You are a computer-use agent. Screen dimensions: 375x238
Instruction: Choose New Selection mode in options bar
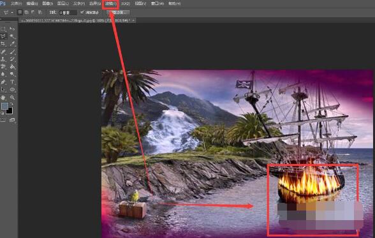pyautogui.click(x=20, y=12)
